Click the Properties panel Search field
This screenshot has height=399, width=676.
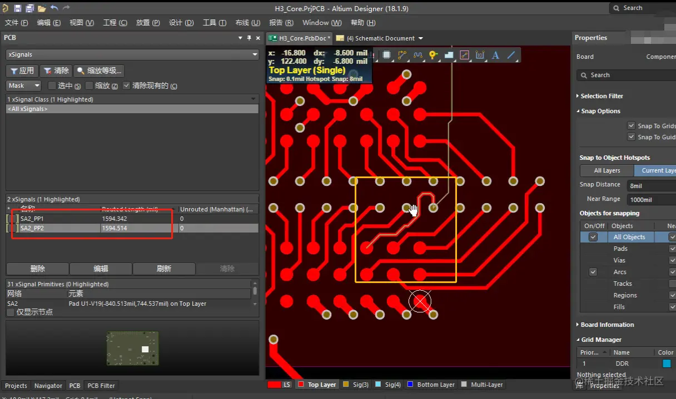tap(627, 75)
